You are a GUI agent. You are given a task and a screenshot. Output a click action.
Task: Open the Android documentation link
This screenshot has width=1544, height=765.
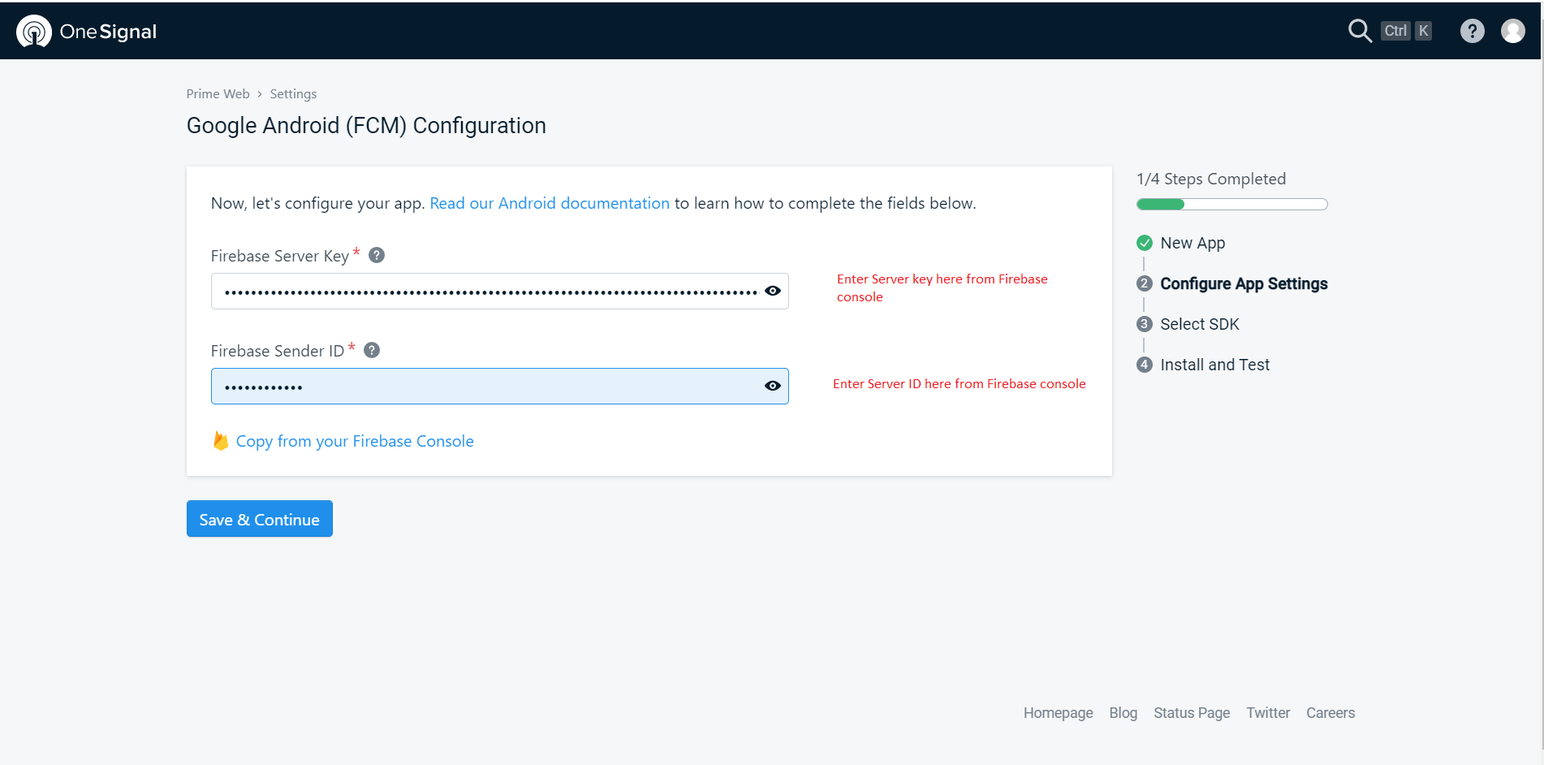pos(549,203)
